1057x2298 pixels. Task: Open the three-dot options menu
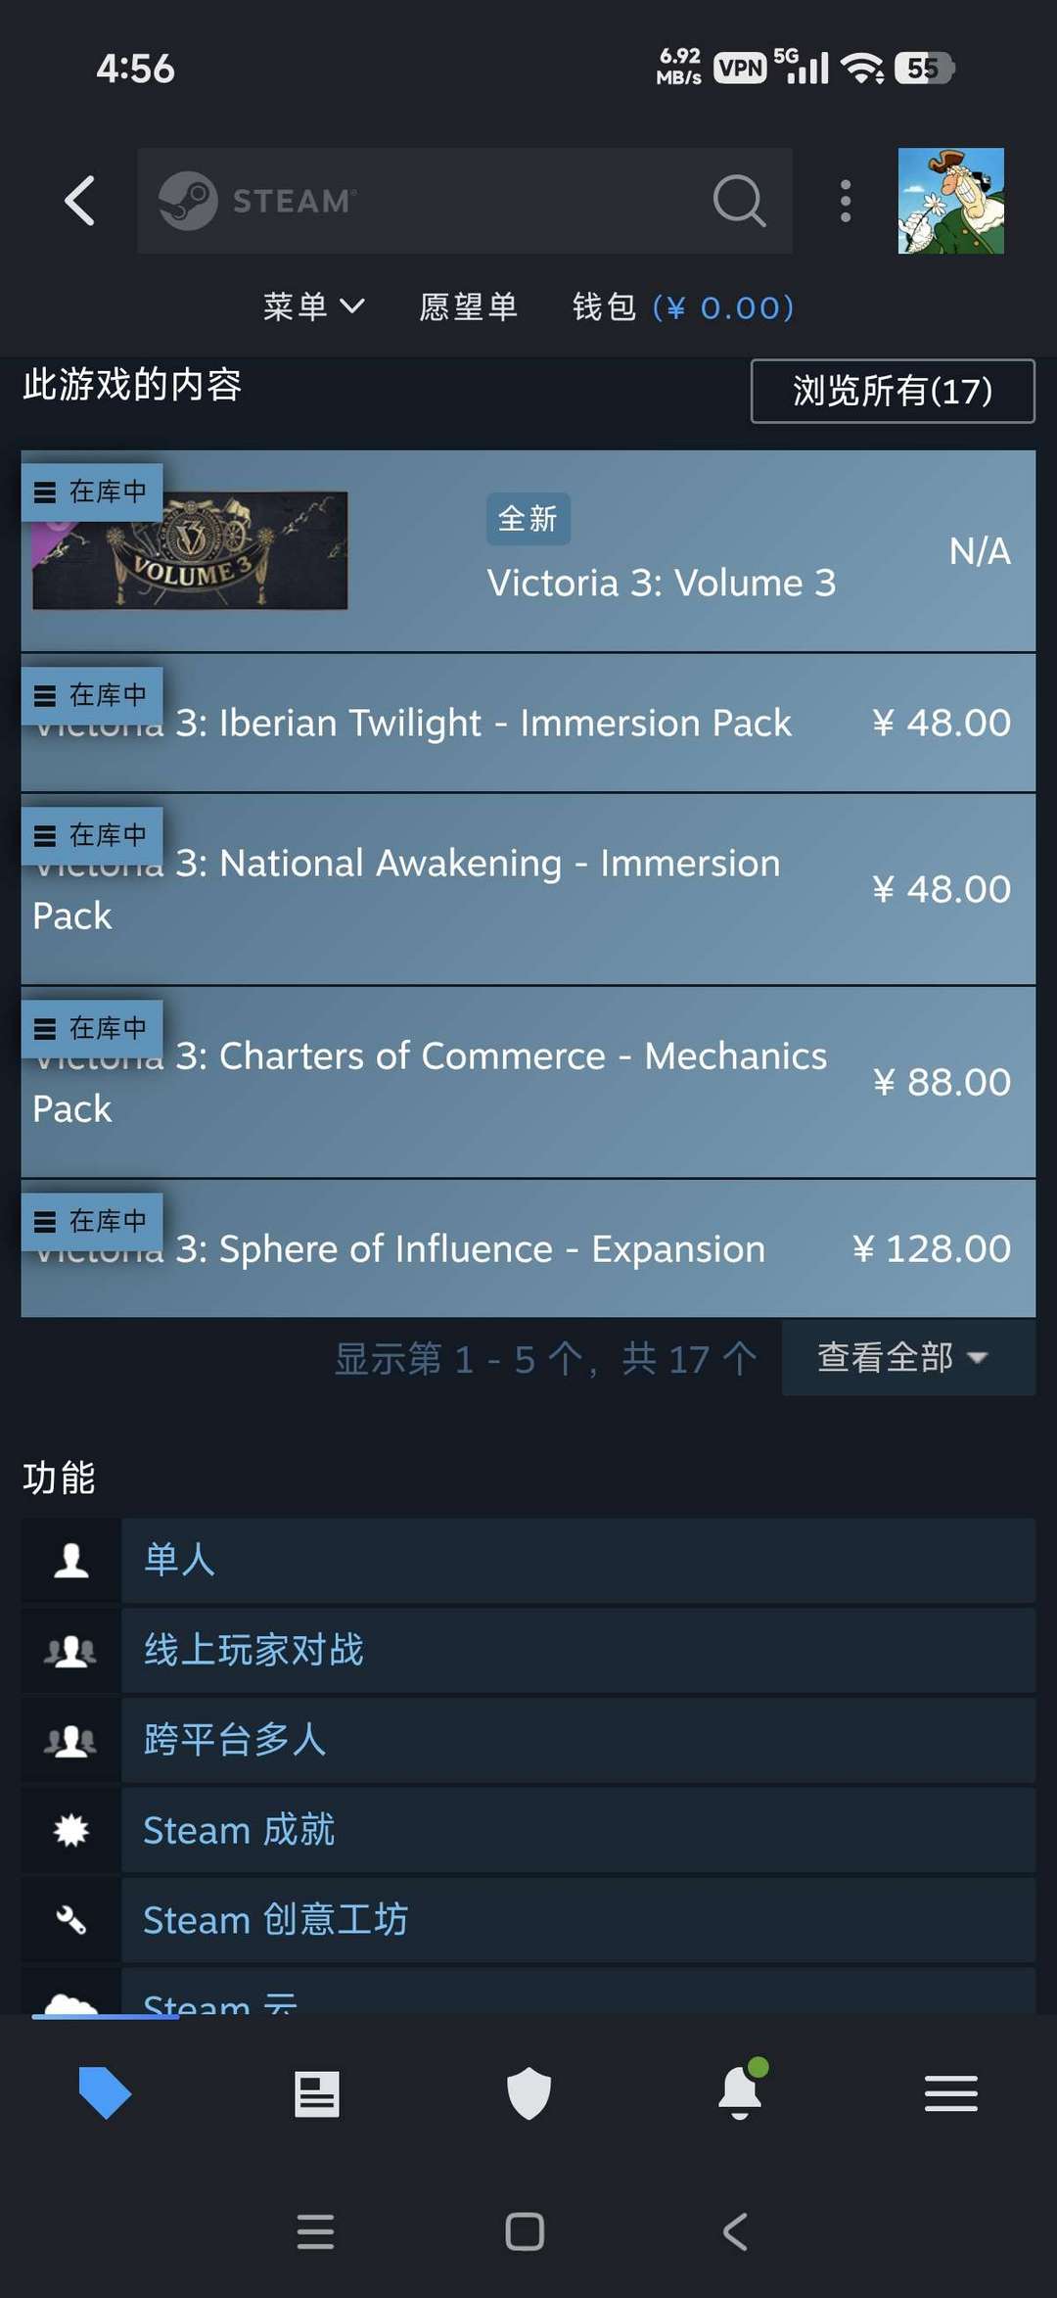pos(846,202)
